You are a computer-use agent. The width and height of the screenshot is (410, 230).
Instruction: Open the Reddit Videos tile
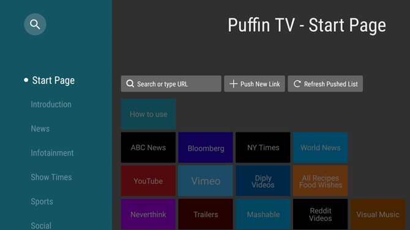tap(320, 214)
